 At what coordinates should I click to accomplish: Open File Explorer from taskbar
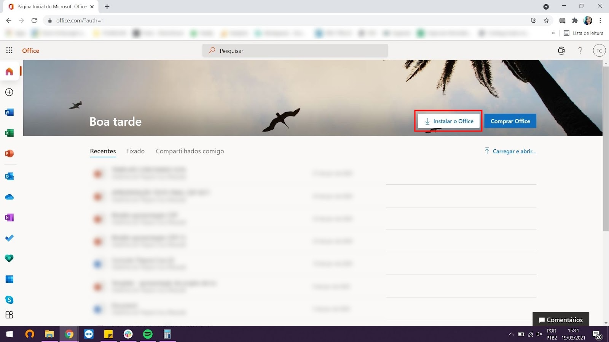[x=49, y=334]
